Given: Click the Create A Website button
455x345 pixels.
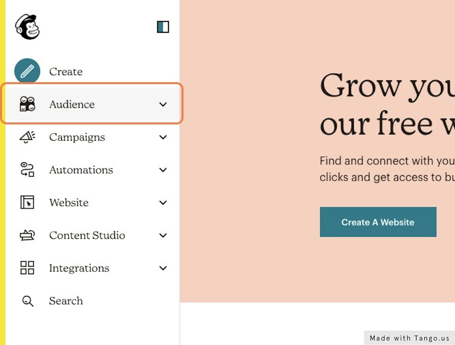Looking at the screenshot, I should point(378,222).
